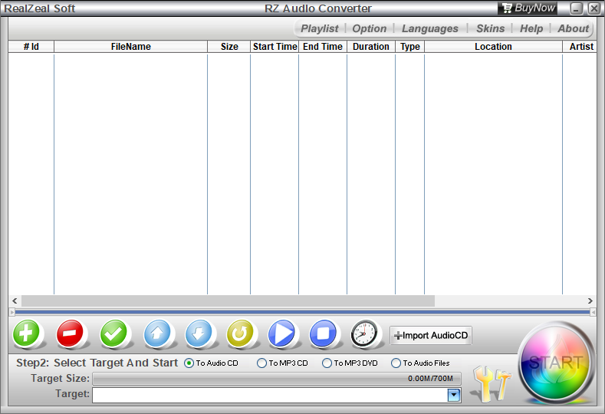Select the To Audio CD radio option
Screen dimensions: 605x414
click(x=189, y=363)
